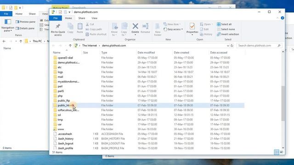Click Copy path in Clipboard group
Screen dimensions: 294x165
pos(94,29)
